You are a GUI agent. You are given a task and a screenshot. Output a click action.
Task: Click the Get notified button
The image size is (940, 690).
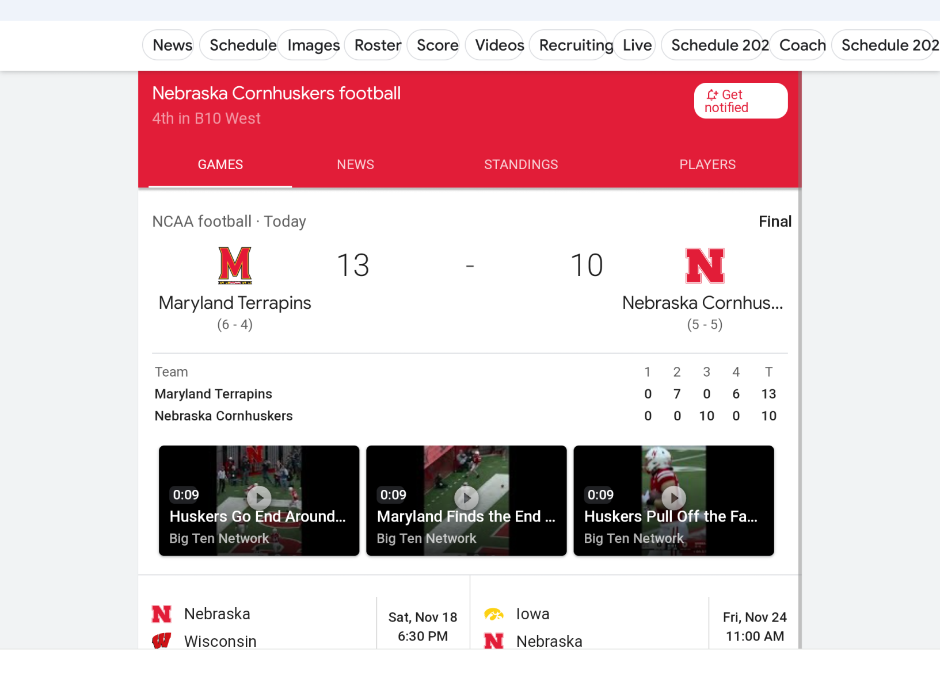coord(741,101)
